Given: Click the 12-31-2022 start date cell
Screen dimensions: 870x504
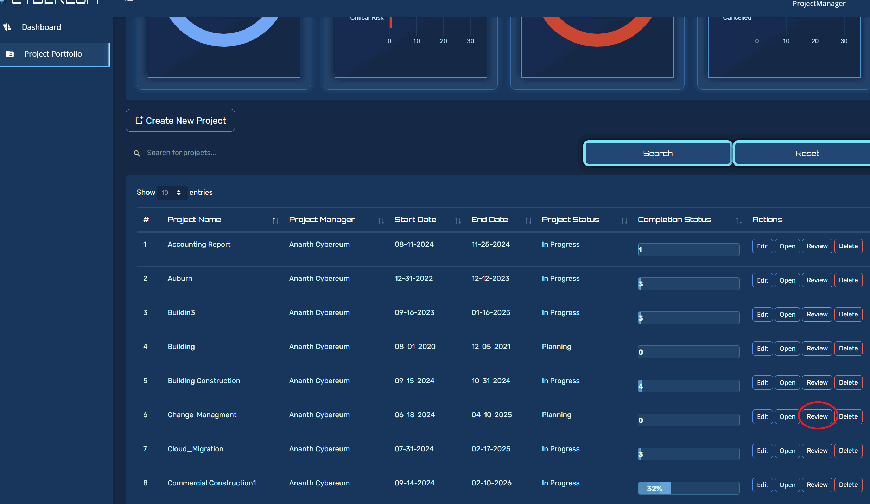Looking at the screenshot, I should coord(414,278).
